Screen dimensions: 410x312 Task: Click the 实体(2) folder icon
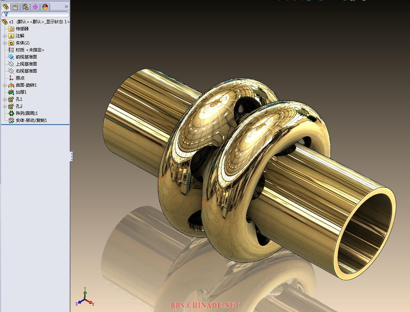(11, 43)
